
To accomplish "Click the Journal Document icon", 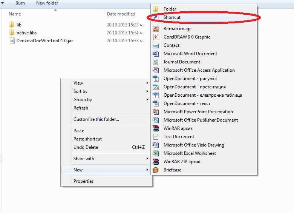I will point(156,62).
